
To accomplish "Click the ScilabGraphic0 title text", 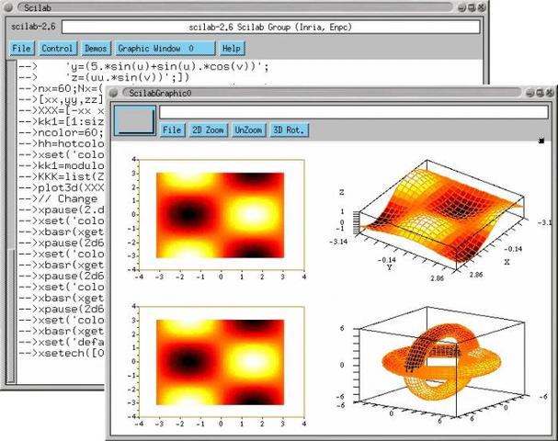I will click(x=160, y=93).
